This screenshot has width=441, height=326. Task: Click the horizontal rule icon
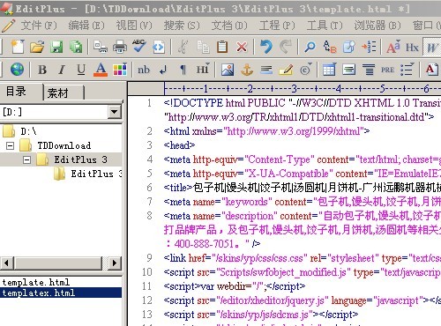(x=266, y=70)
